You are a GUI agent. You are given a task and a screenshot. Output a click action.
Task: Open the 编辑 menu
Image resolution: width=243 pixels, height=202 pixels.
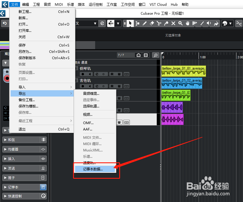[x=26, y=5]
